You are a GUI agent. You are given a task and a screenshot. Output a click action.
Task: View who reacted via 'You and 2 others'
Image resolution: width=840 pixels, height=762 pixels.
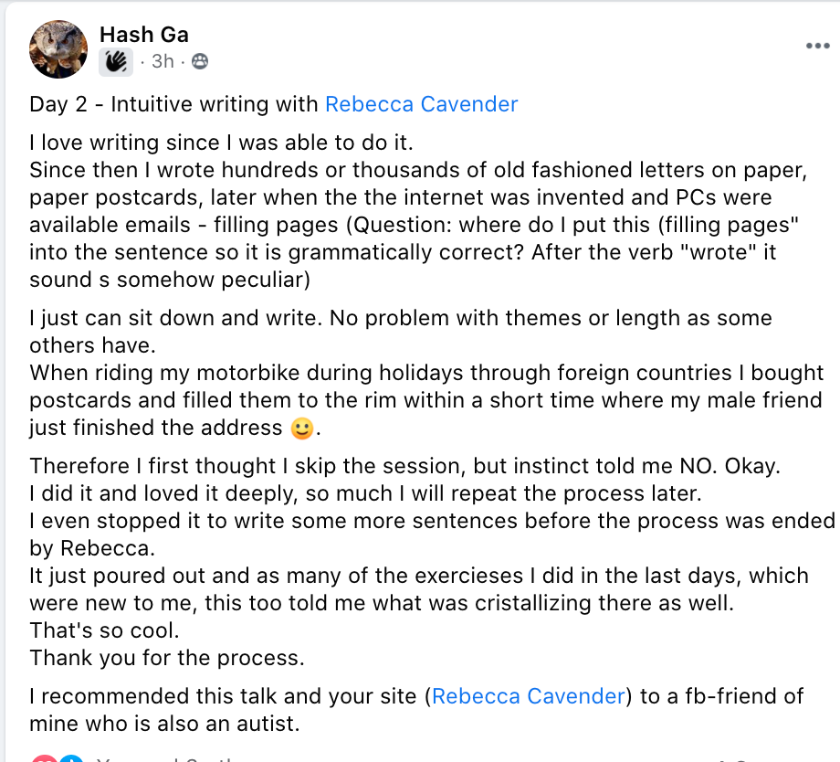(x=166, y=758)
